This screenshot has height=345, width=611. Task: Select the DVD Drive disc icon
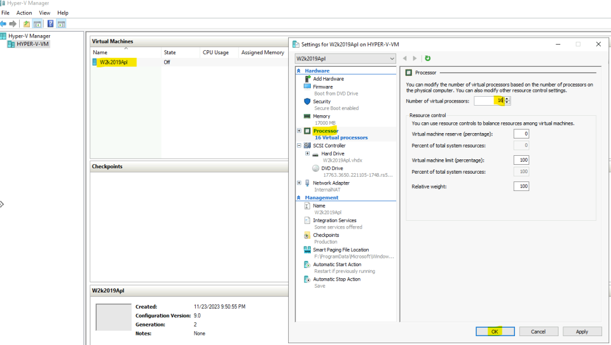click(x=316, y=168)
